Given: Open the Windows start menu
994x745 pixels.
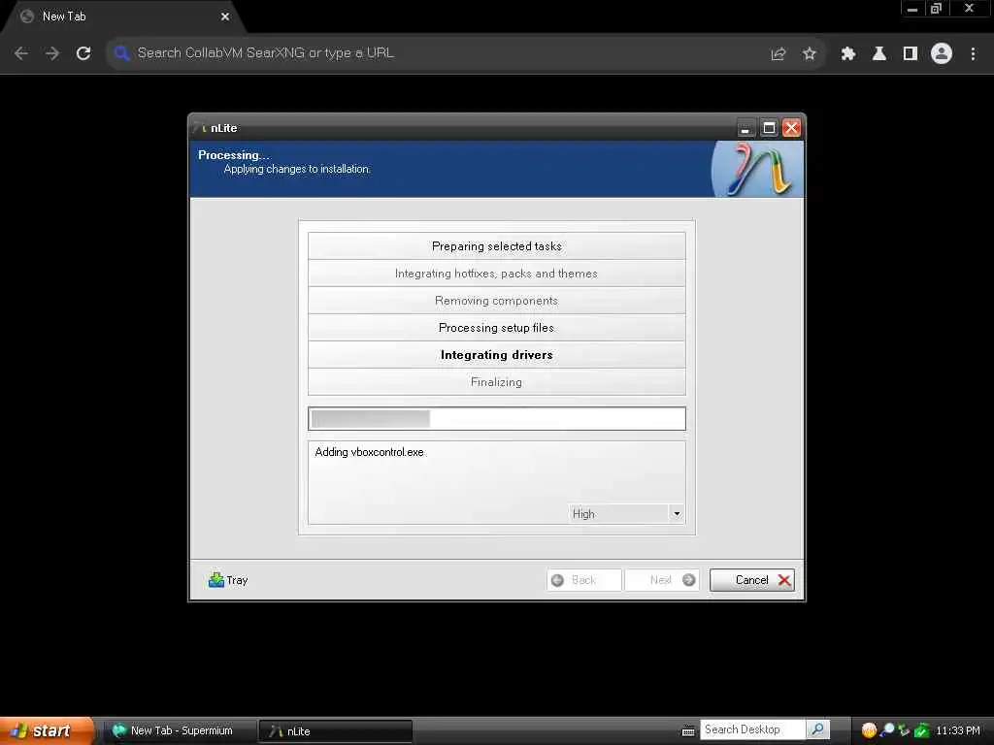Looking at the screenshot, I should [x=47, y=730].
